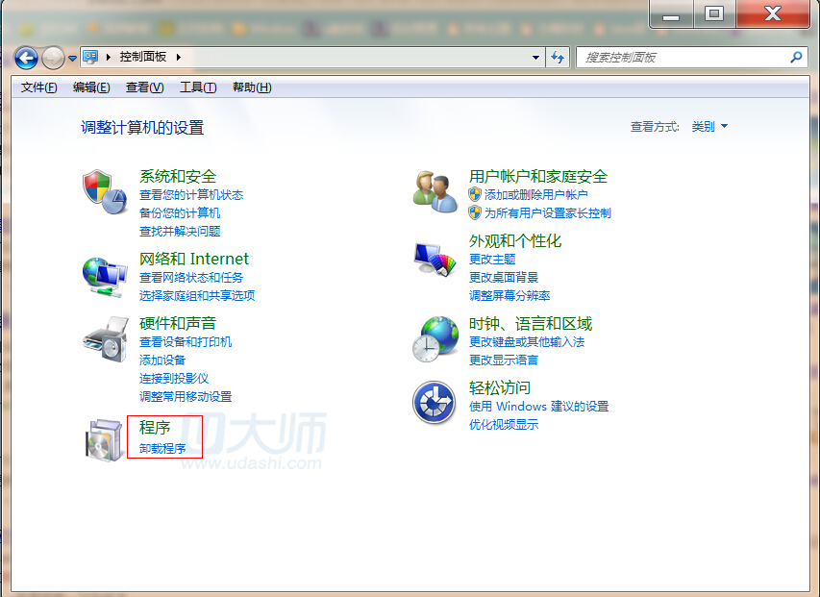Image resolution: width=820 pixels, height=597 pixels.
Task: Click the 轻松访问 blue circle icon
Action: point(434,403)
